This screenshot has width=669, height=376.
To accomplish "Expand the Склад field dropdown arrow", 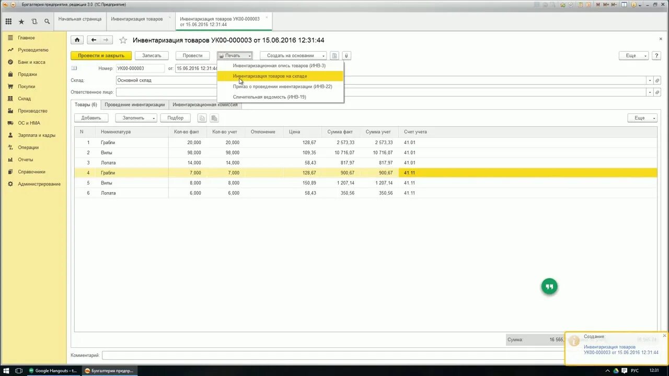I will coord(650,80).
